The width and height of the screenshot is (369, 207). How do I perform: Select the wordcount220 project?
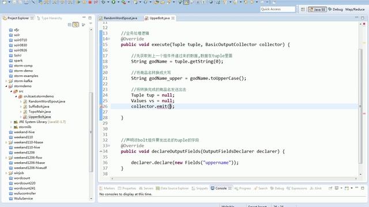tap(25, 183)
